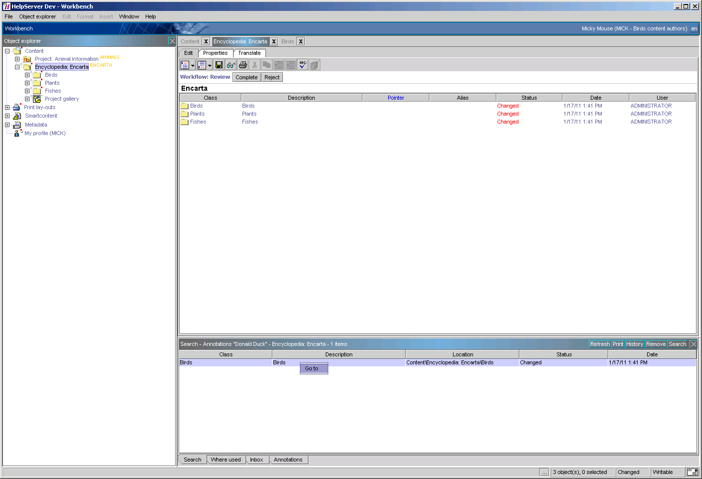Click the Print lay-outs printer icon
This screenshot has width=702, height=479.
click(16, 107)
